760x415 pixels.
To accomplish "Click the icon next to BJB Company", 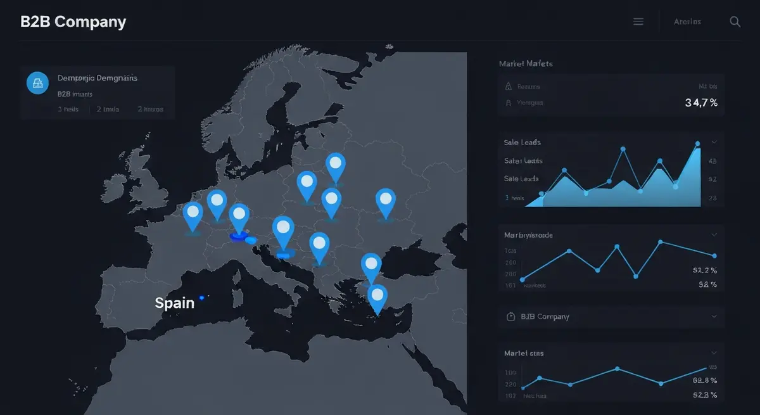I will click(511, 316).
